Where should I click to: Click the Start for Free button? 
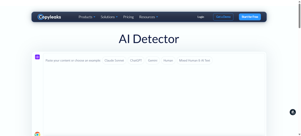point(250,17)
